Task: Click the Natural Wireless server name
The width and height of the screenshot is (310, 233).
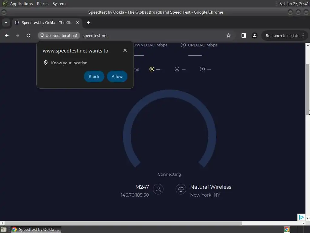Action: click(x=211, y=187)
